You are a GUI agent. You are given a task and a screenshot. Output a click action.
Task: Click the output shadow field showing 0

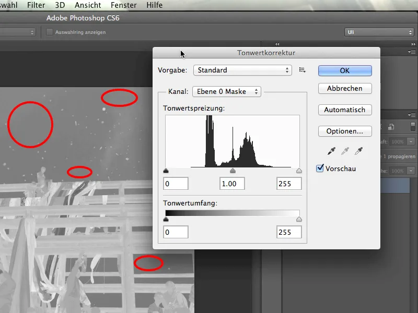point(176,232)
